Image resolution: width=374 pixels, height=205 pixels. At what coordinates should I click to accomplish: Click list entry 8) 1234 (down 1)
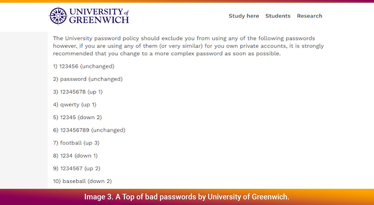coord(75,156)
